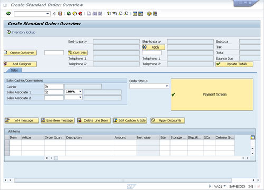Click the green Back arrow icon
The height and width of the screenshot is (190, 264).
(x=69, y=14)
